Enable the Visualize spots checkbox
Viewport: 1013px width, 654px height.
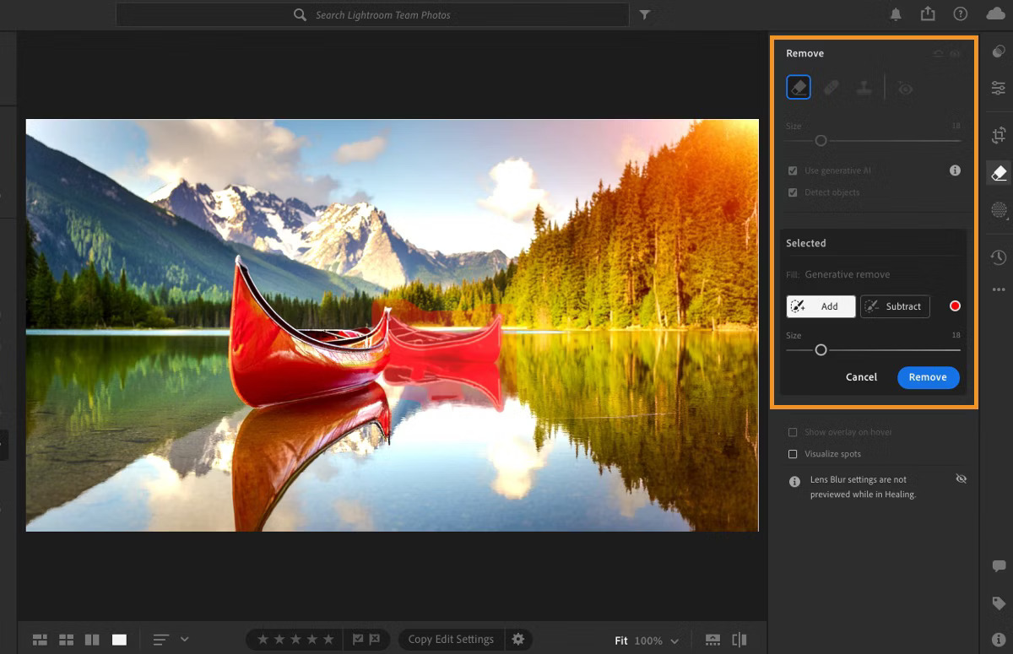[x=793, y=454]
